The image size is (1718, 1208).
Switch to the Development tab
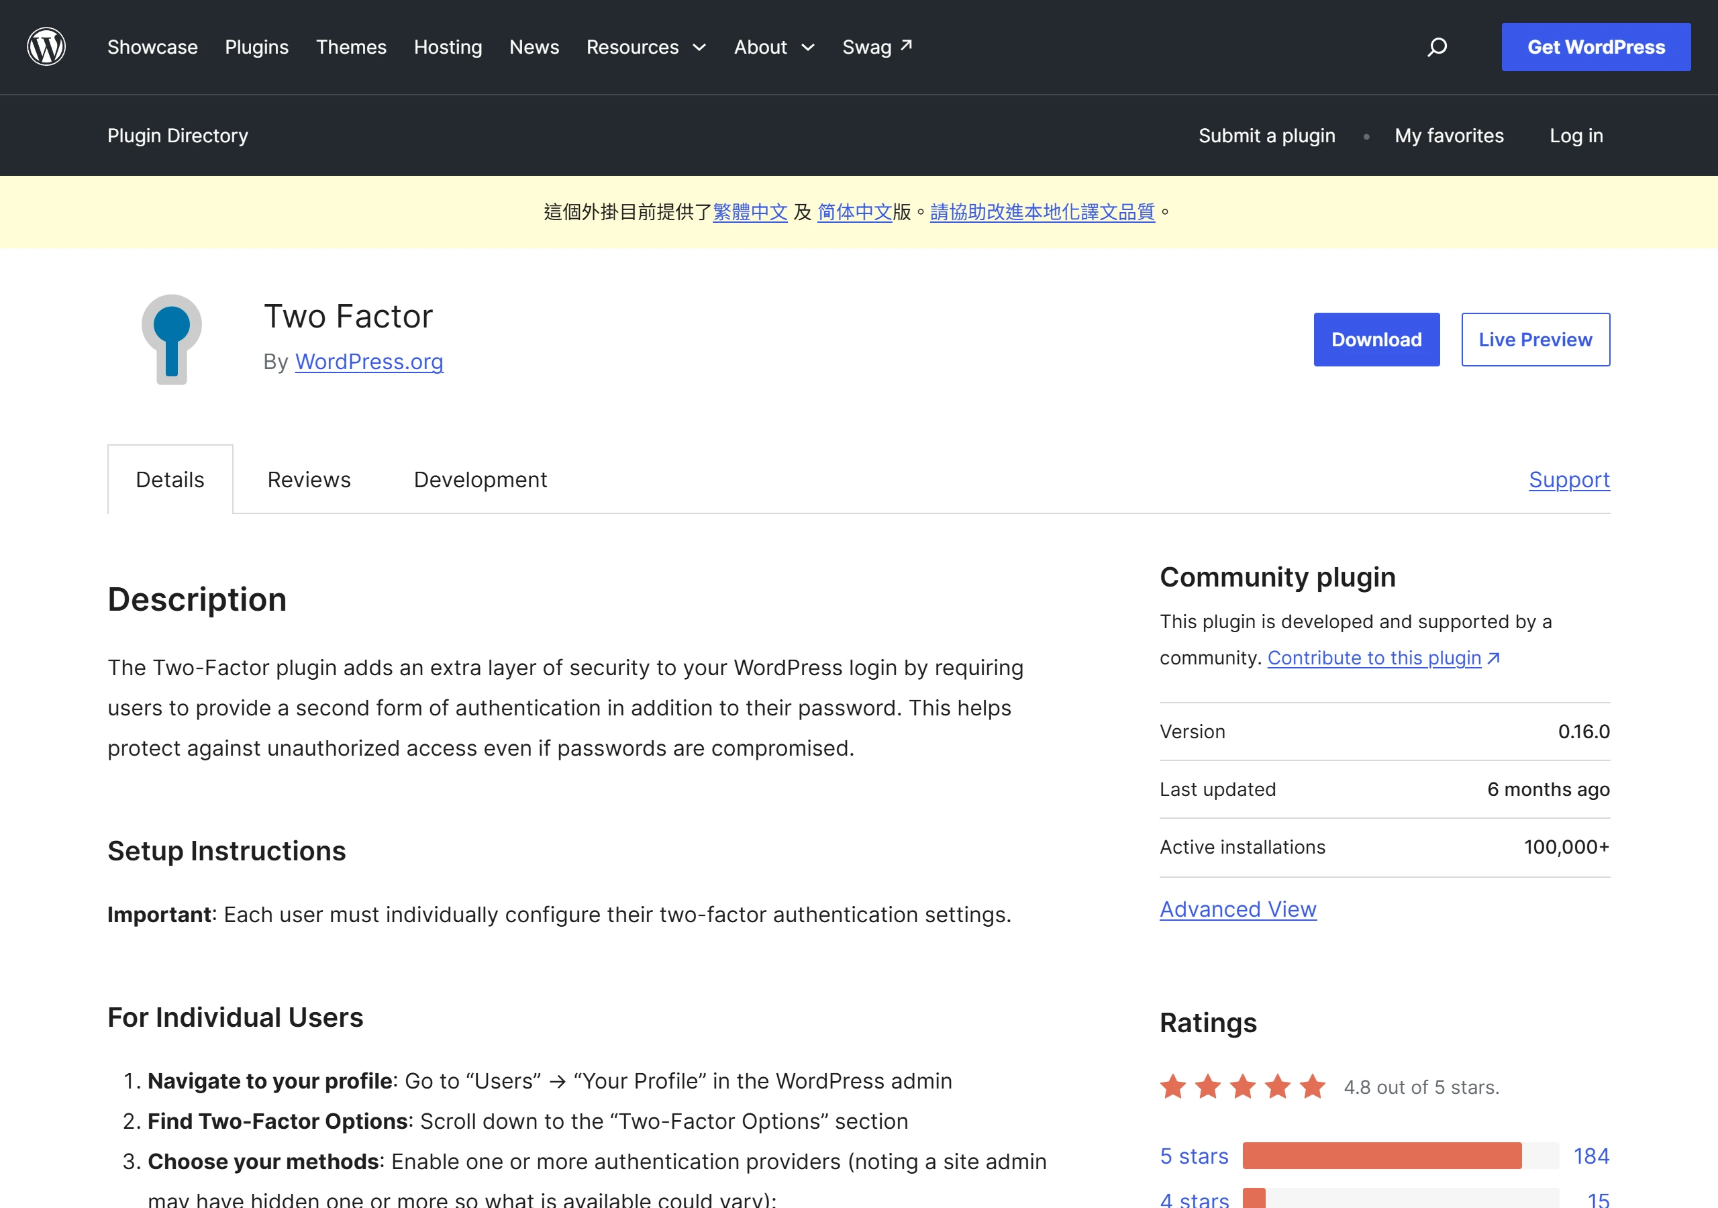click(481, 480)
